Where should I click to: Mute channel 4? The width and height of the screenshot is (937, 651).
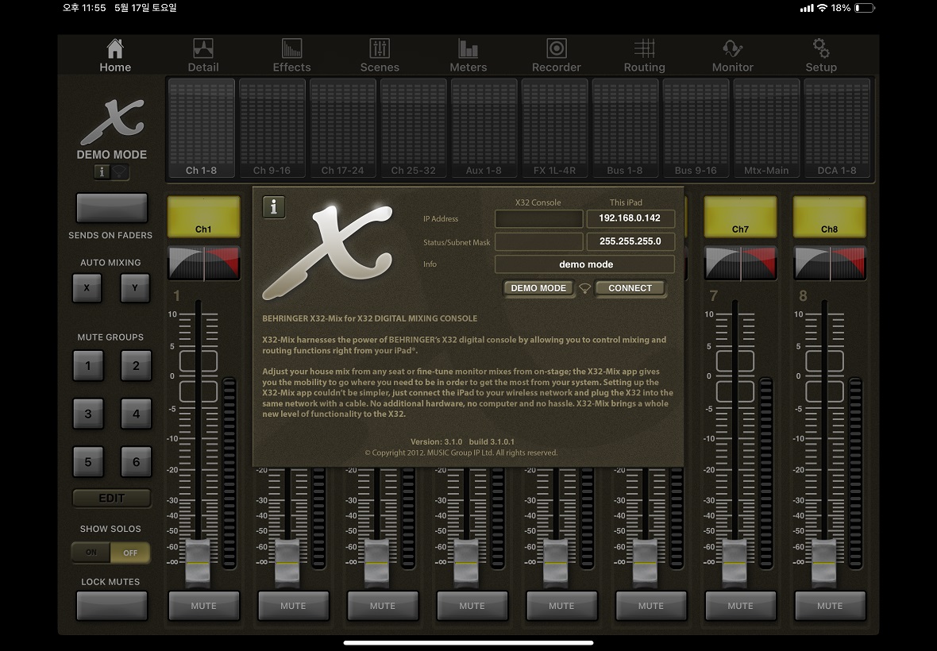472,606
